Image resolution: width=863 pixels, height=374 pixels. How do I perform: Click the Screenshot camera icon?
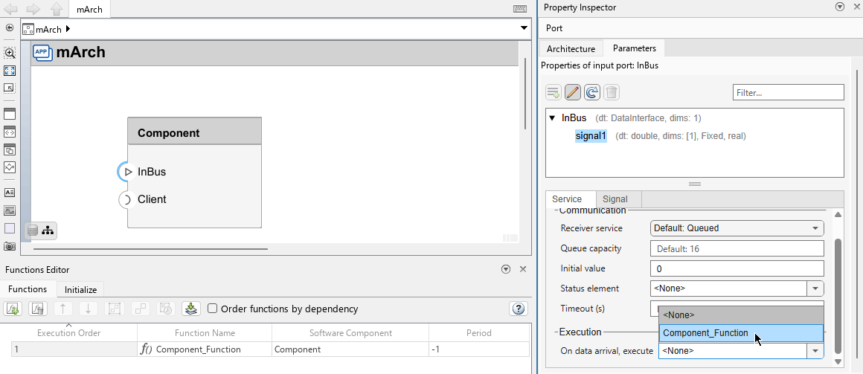click(10, 246)
